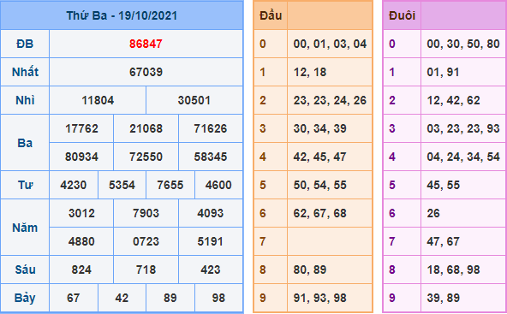
Task: Select fifth prize number 4093
Action: tap(211, 213)
